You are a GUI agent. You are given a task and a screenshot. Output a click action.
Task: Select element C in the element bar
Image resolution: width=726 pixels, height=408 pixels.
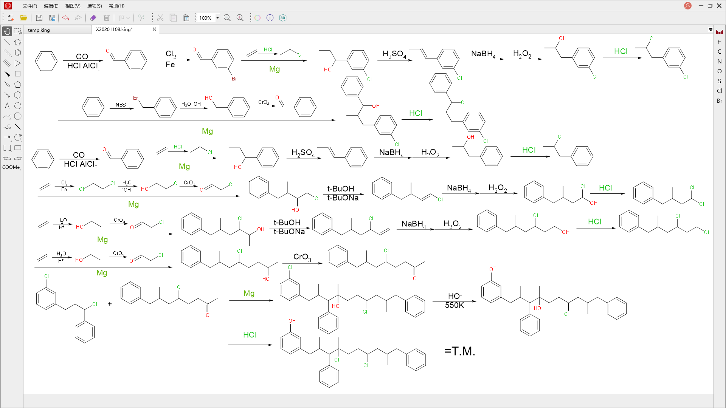tap(720, 51)
